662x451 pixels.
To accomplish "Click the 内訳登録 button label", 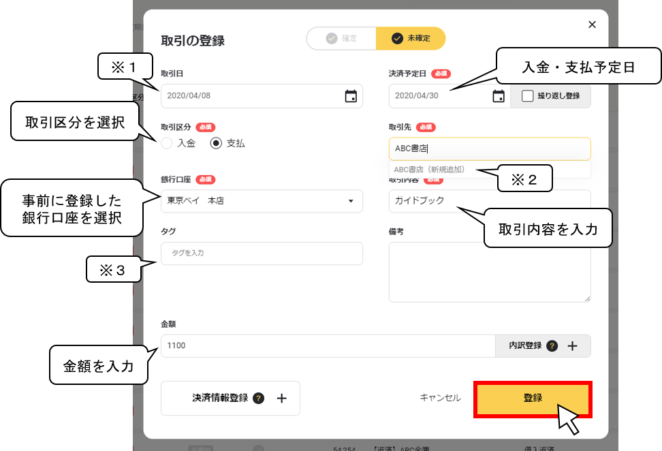I will click(x=525, y=345).
